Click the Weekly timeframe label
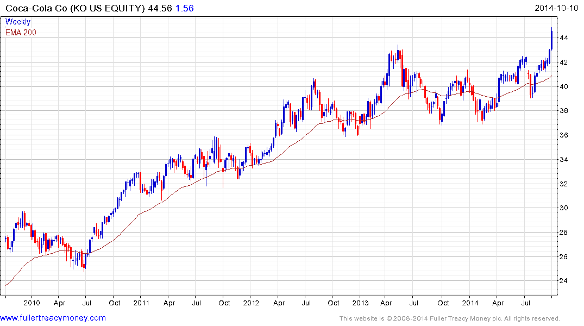This screenshot has width=584, height=326. (18, 22)
